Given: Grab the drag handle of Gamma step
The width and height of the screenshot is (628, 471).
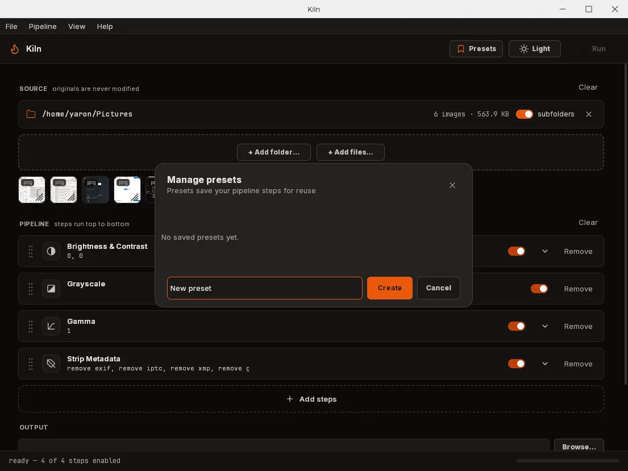Looking at the screenshot, I should (x=31, y=326).
